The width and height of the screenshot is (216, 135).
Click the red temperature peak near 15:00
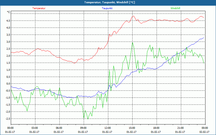133,16
